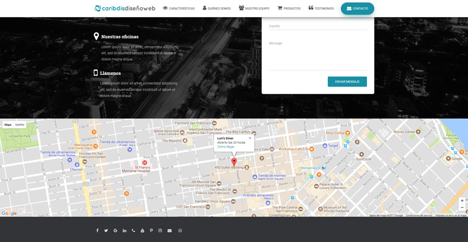Image resolution: width=468 pixels, height=242 pixels.
Task: Click the Target store map icon
Action: (x=325, y=146)
